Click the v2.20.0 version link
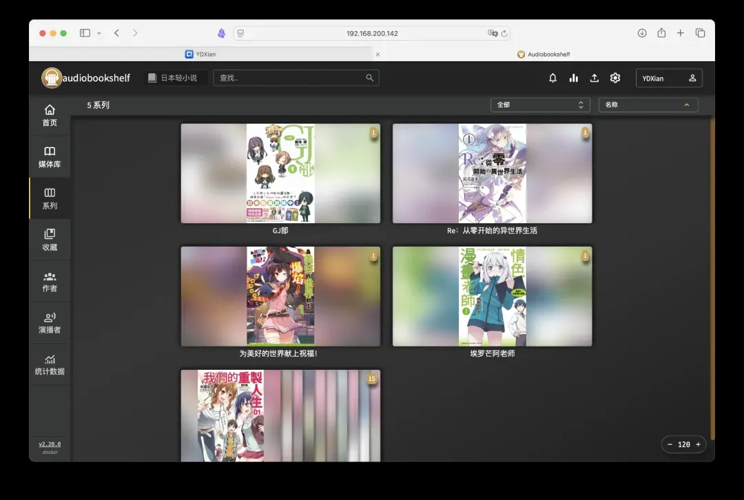Screen dimensions: 744x500 50,444
